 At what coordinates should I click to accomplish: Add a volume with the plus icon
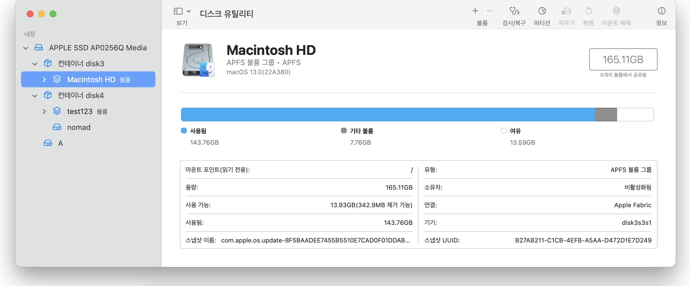[475, 11]
